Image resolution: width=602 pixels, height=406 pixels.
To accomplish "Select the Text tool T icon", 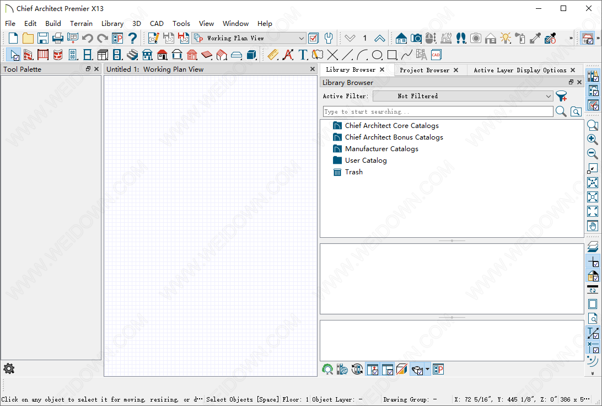I will (303, 55).
